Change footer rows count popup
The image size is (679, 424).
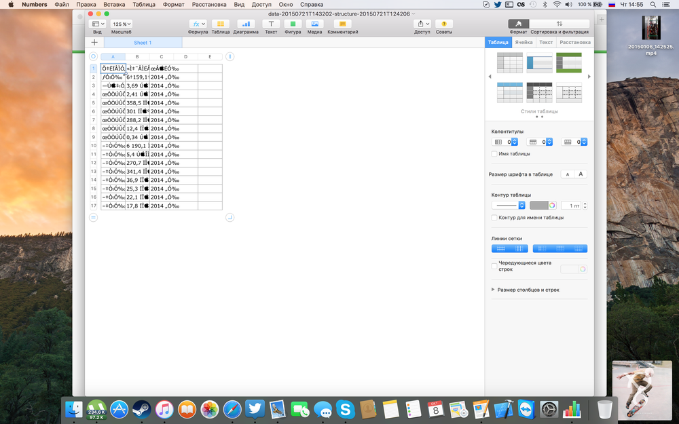[574, 142]
